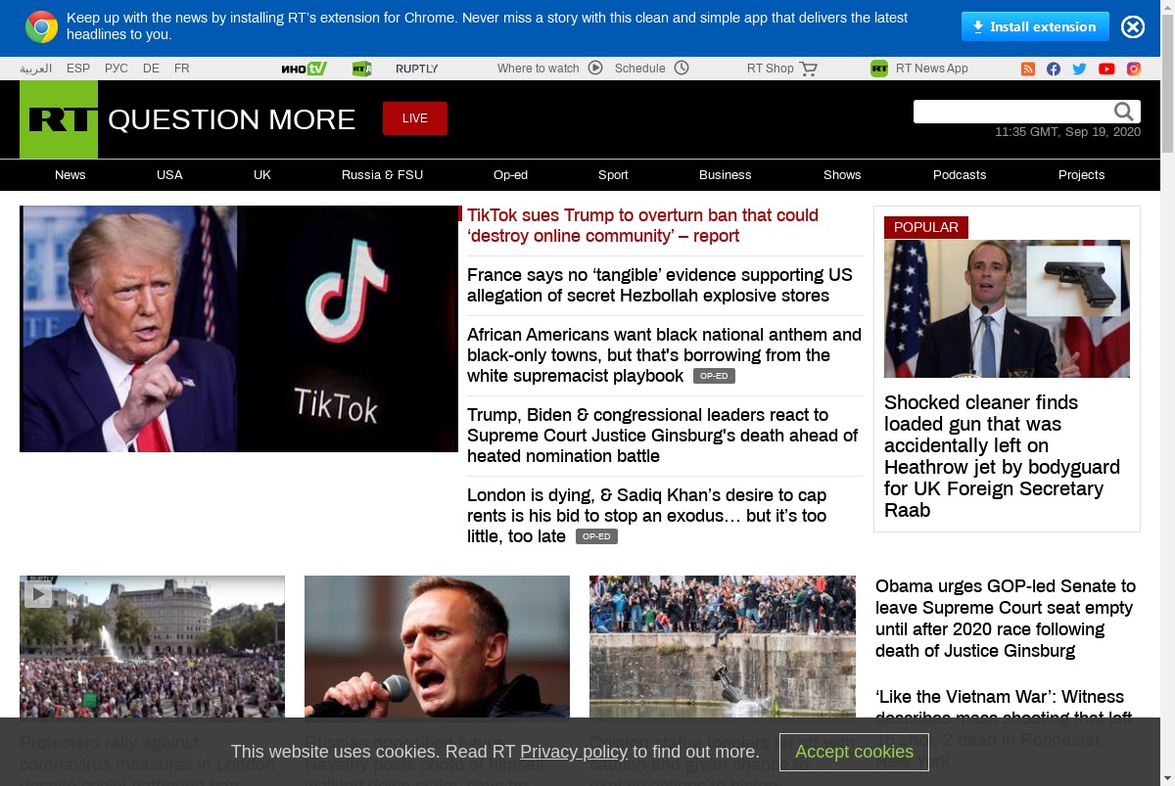The height and width of the screenshot is (786, 1175).
Task: Click inside the search input field
Action: pos(1011,112)
